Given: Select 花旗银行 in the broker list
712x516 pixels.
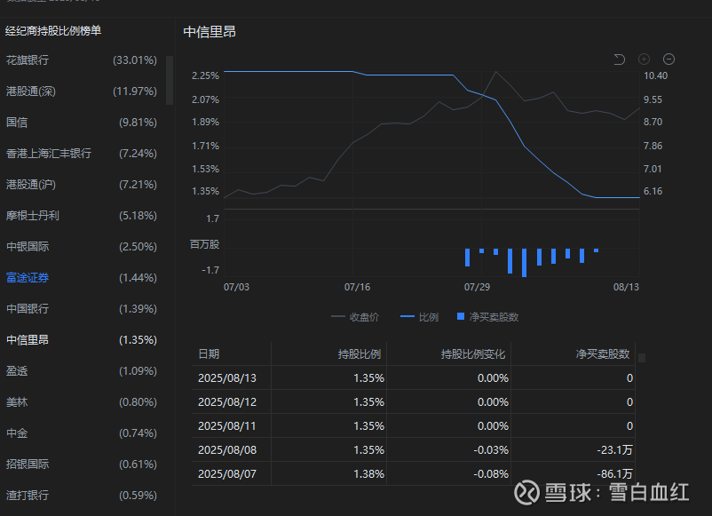Looking at the screenshot, I should [x=82, y=60].
